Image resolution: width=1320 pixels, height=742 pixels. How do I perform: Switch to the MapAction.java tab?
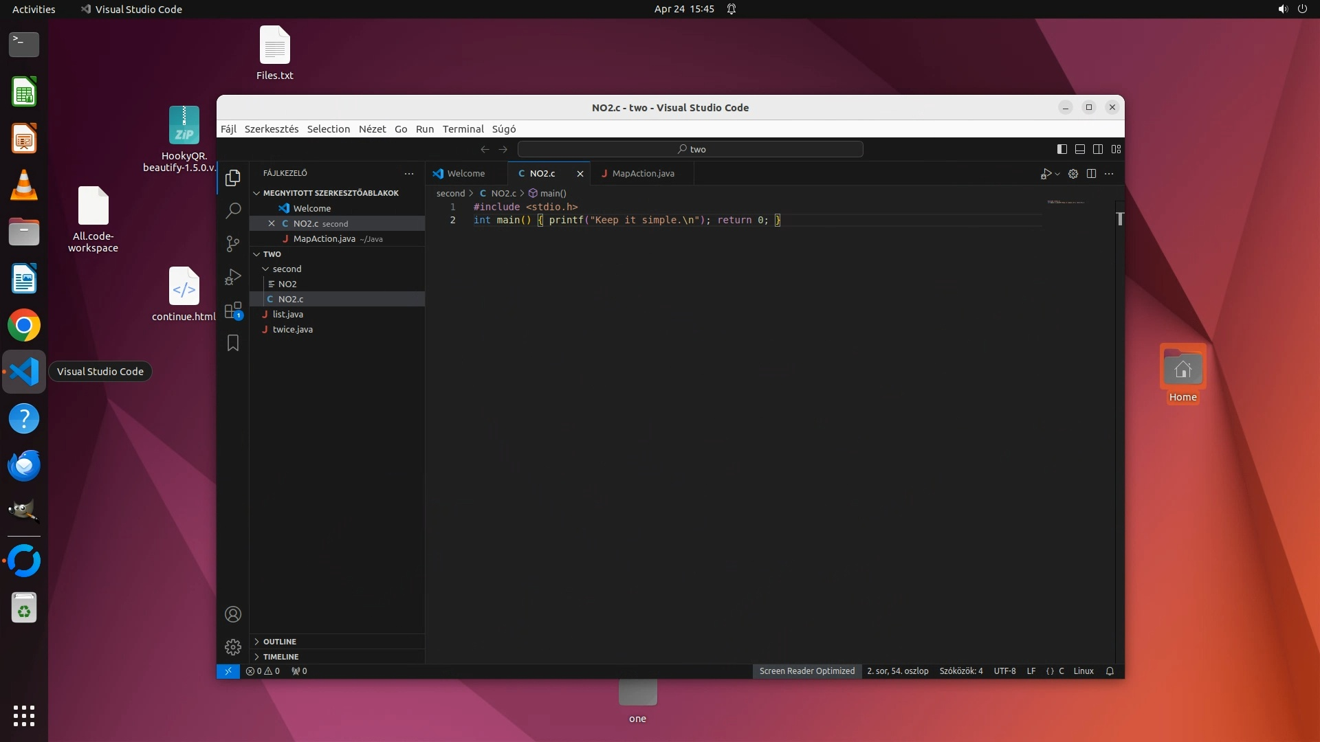pyautogui.click(x=643, y=174)
